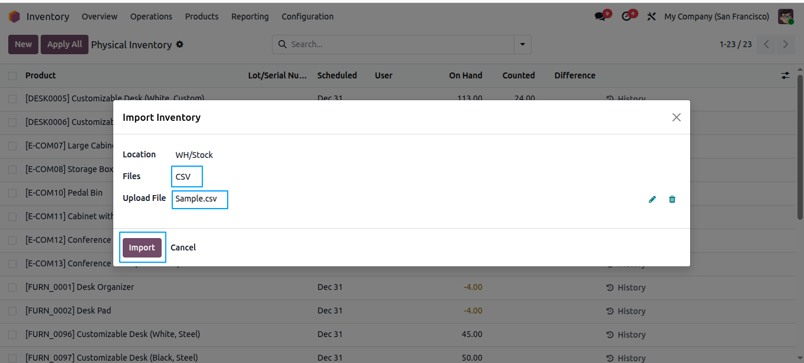This screenshot has width=804, height=363.
Task: Check the DESK0005 Customizable Desk row checkbox
Action: (x=12, y=99)
